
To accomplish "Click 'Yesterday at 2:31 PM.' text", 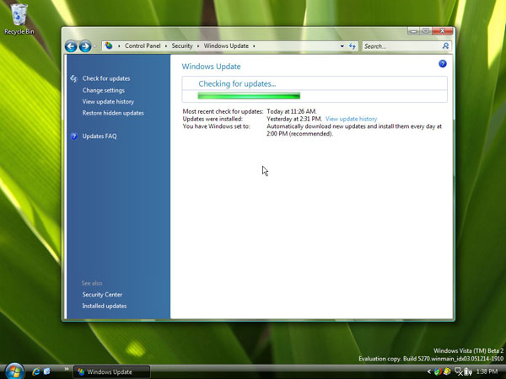I will click(294, 119).
